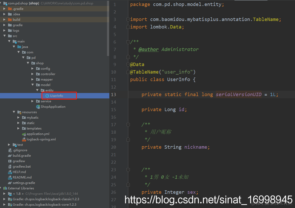
Task: Select the templates folder
Action: (55, 128)
